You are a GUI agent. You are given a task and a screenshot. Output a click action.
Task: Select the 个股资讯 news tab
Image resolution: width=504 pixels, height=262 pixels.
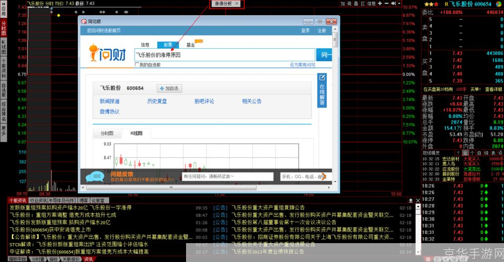(x=18, y=201)
